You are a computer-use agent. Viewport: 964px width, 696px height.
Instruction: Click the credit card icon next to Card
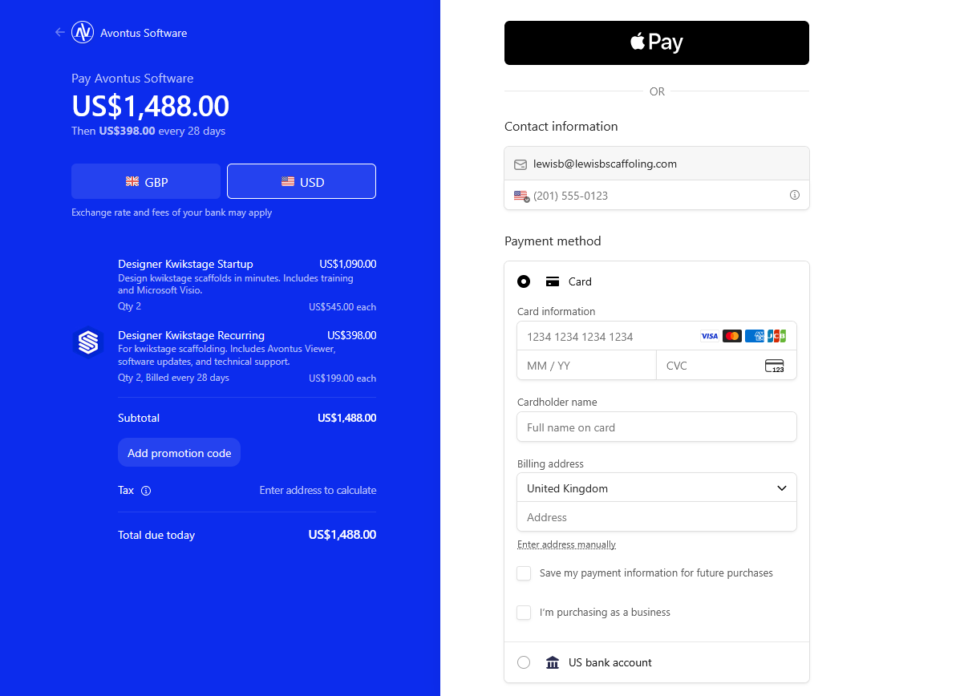pyautogui.click(x=553, y=281)
